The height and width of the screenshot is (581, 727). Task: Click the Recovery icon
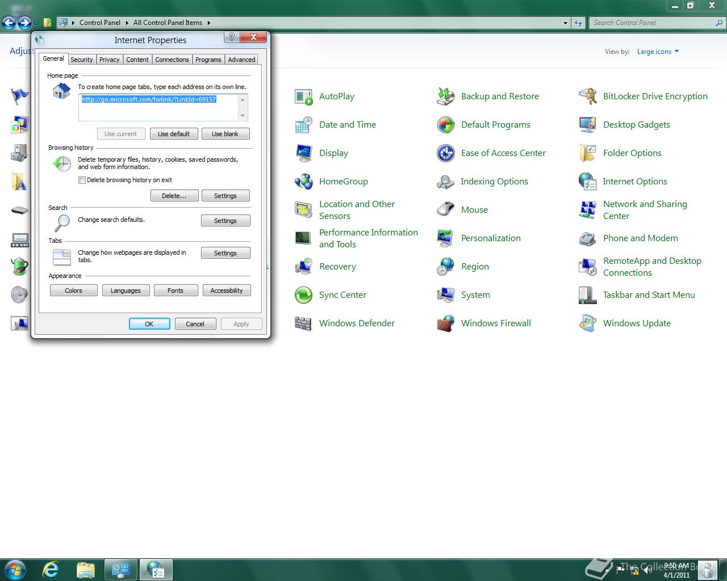(x=304, y=267)
